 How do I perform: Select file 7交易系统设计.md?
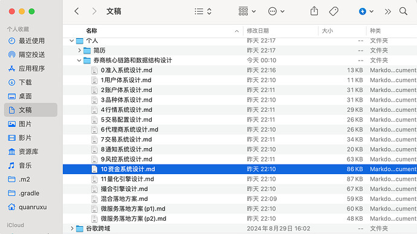[240, 140]
